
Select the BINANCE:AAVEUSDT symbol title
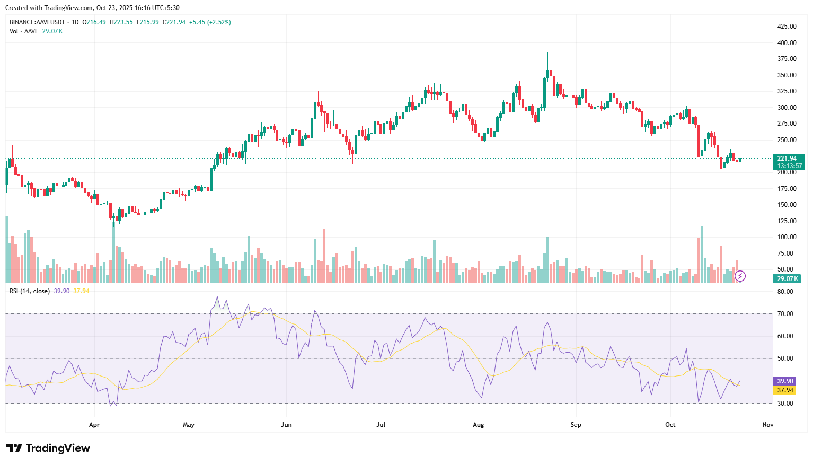click(x=37, y=22)
